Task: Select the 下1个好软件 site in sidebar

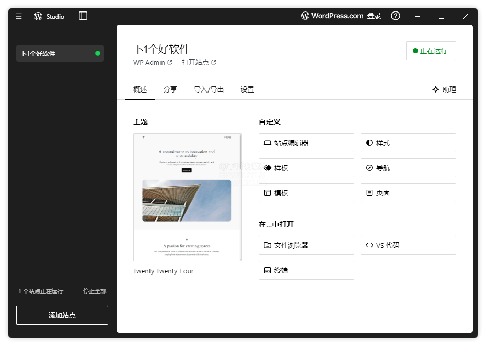Action: (x=60, y=53)
